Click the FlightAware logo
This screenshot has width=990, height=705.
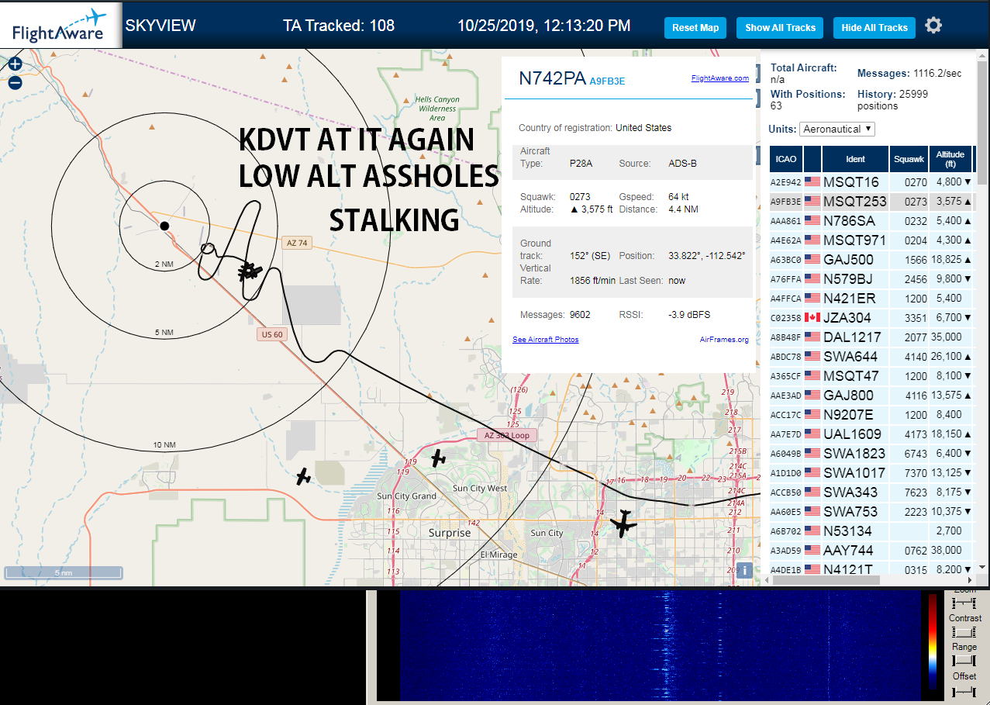[60, 26]
